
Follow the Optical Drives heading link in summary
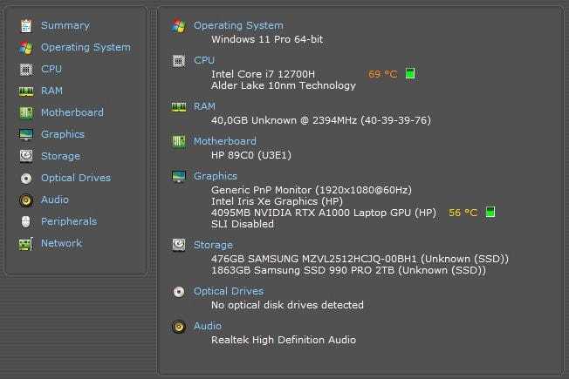click(229, 291)
